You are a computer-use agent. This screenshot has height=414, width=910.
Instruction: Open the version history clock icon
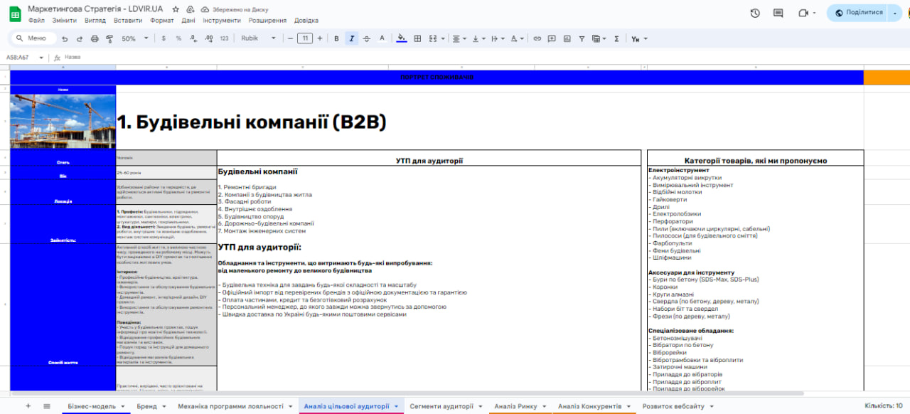click(x=755, y=13)
